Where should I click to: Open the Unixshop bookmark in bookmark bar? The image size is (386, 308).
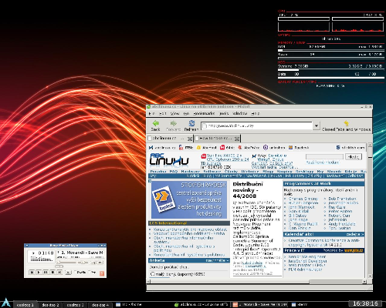click(x=274, y=148)
